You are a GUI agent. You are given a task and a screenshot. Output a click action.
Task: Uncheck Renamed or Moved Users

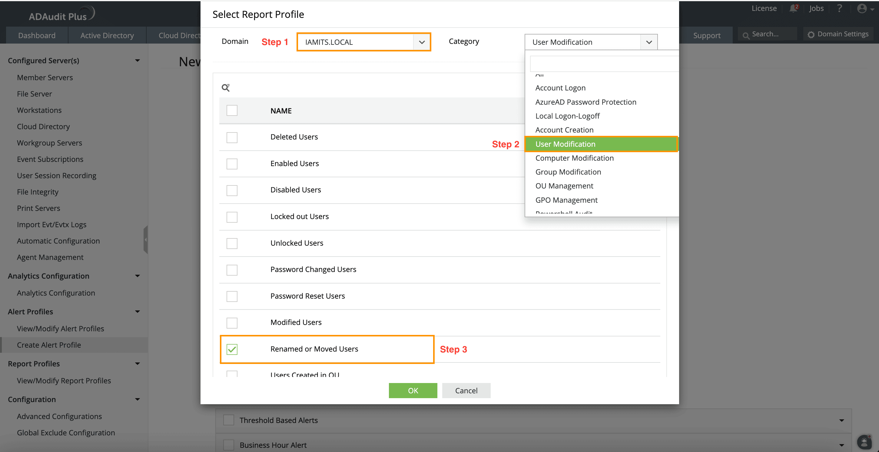click(x=232, y=349)
